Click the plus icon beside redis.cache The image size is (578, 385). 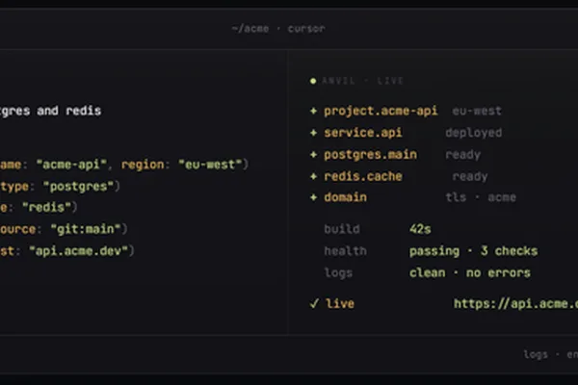[x=313, y=176]
